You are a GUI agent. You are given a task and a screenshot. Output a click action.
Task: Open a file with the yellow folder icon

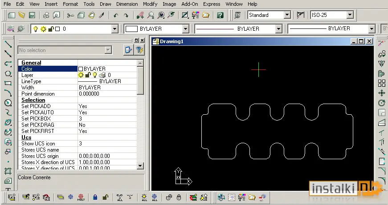(x=22, y=15)
